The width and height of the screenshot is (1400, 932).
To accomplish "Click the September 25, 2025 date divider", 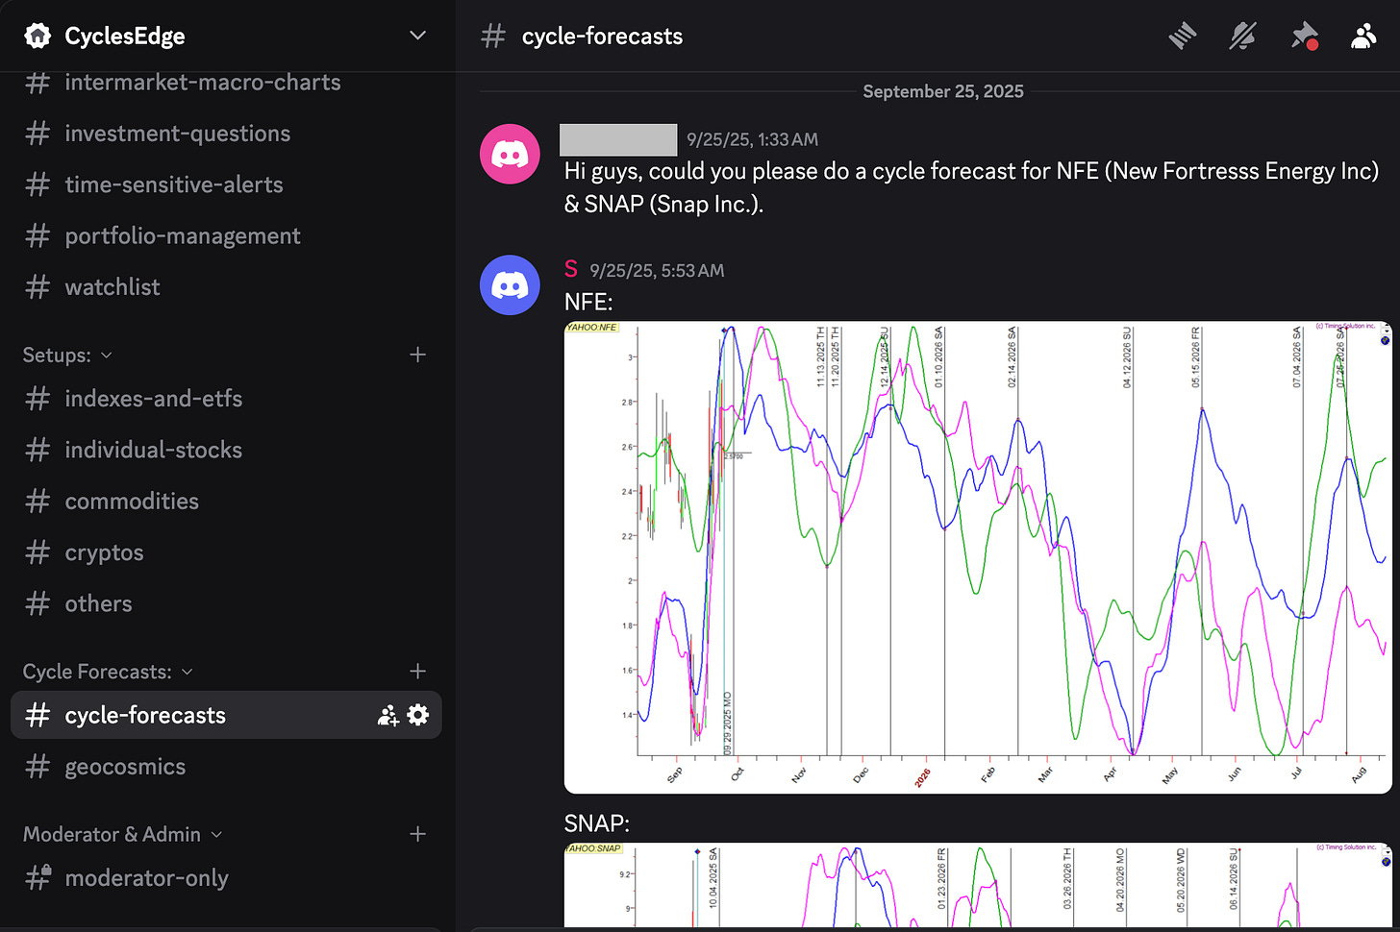I will [943, 91].
